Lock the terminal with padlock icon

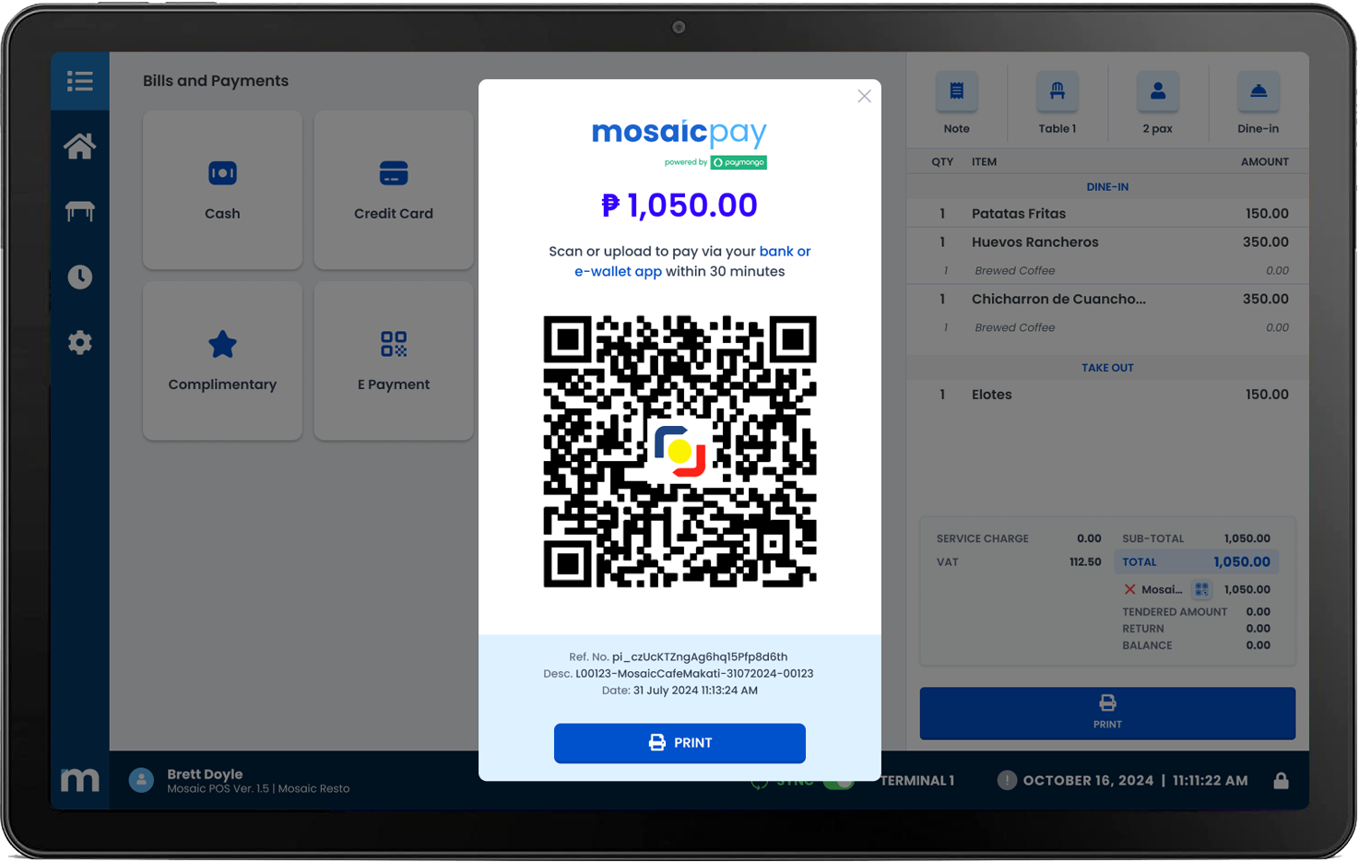tap(1282, 781)
